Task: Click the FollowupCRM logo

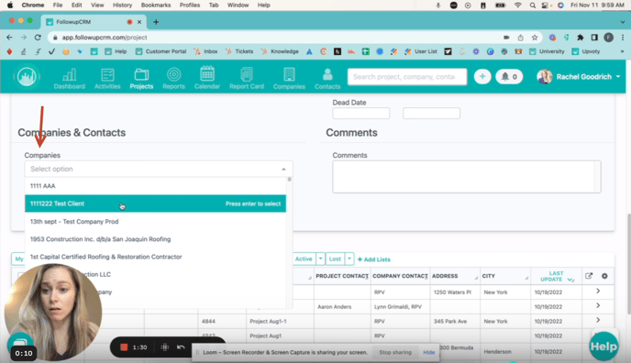Action: click(x=27, y=76)
